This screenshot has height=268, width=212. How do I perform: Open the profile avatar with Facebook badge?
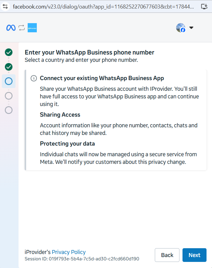tap(181, 28)
